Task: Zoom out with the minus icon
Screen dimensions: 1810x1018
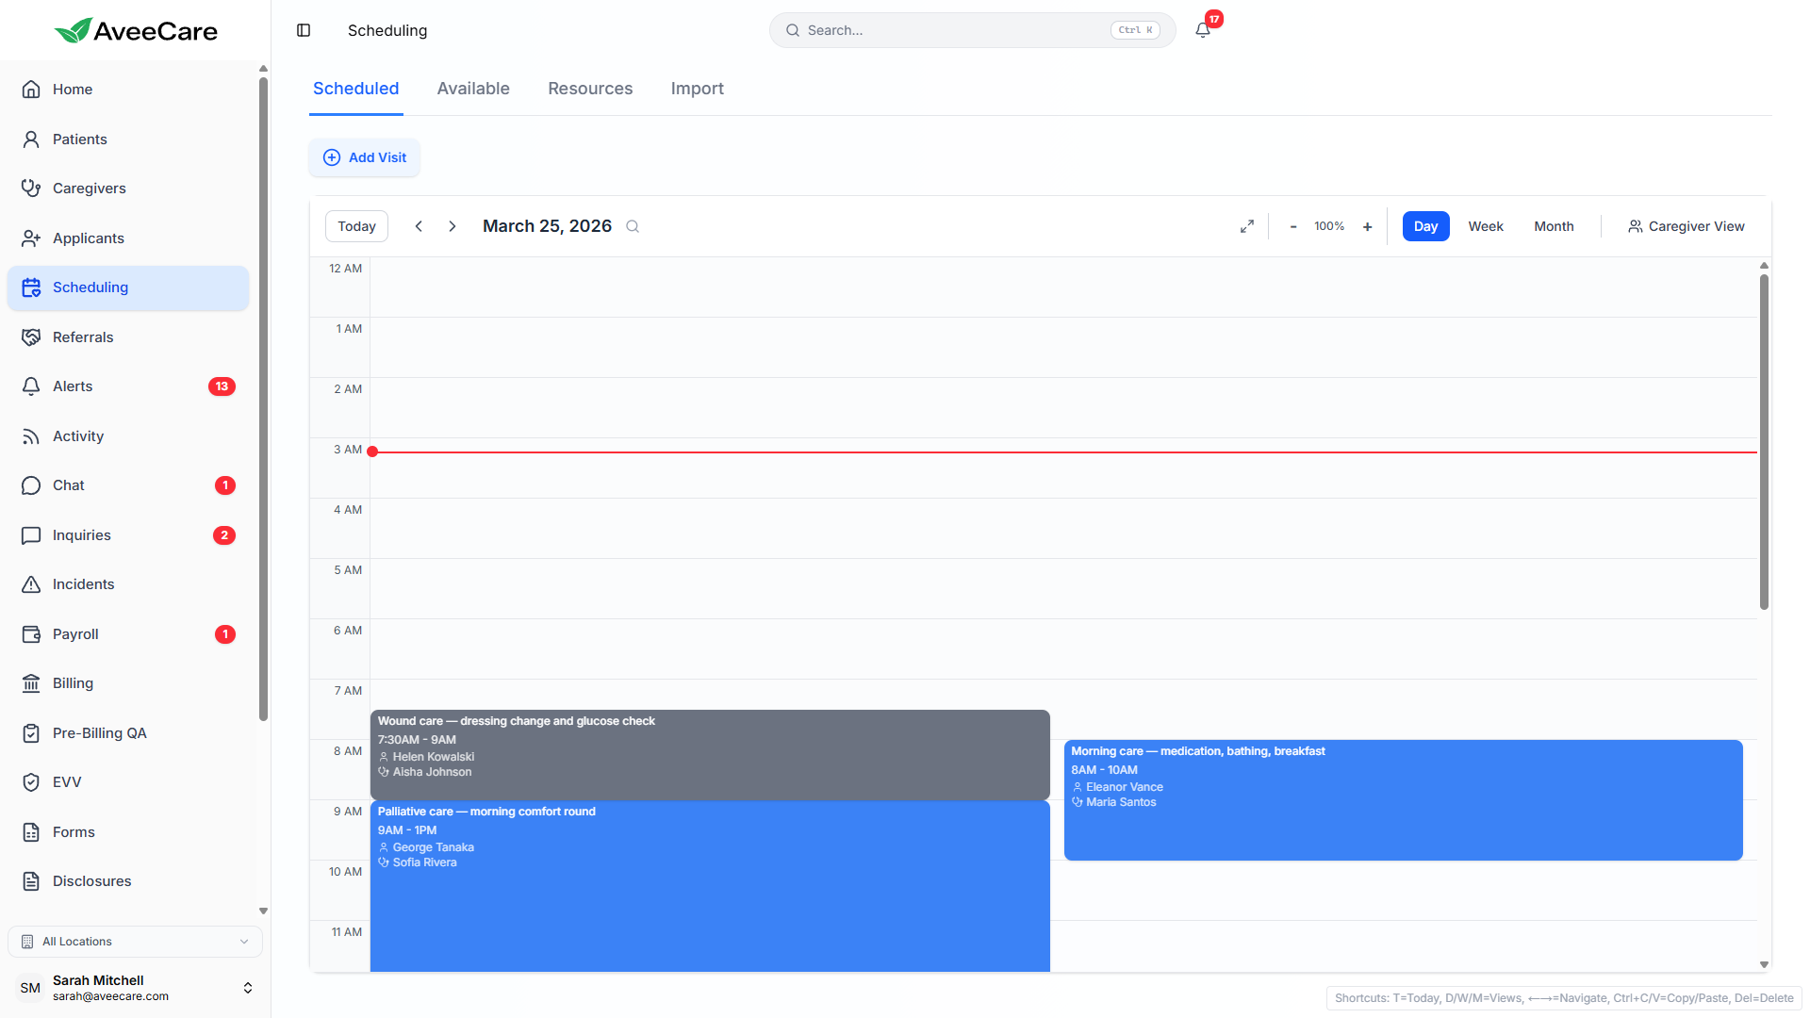Action: point(1293,226)
